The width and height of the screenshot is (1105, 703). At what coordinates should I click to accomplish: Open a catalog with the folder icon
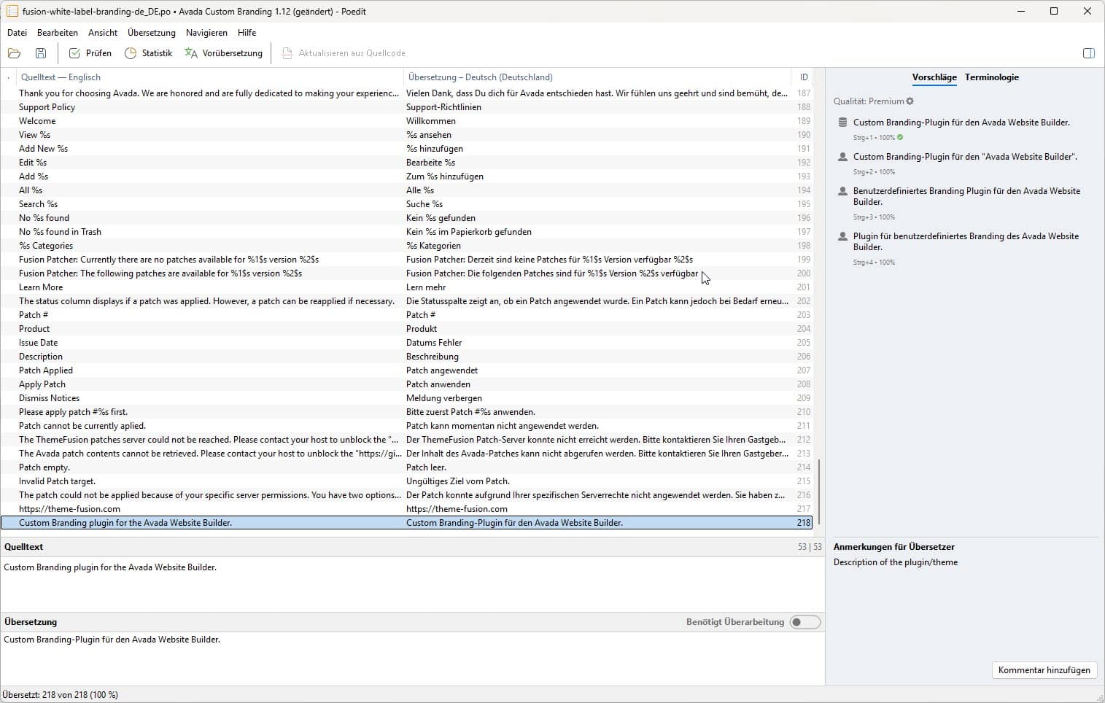(x=14, y=53)
